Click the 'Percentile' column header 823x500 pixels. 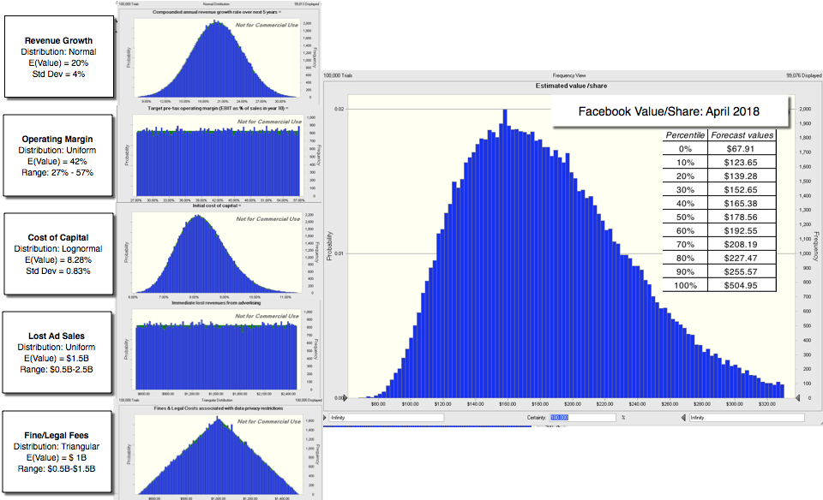[x=685, y=135]
